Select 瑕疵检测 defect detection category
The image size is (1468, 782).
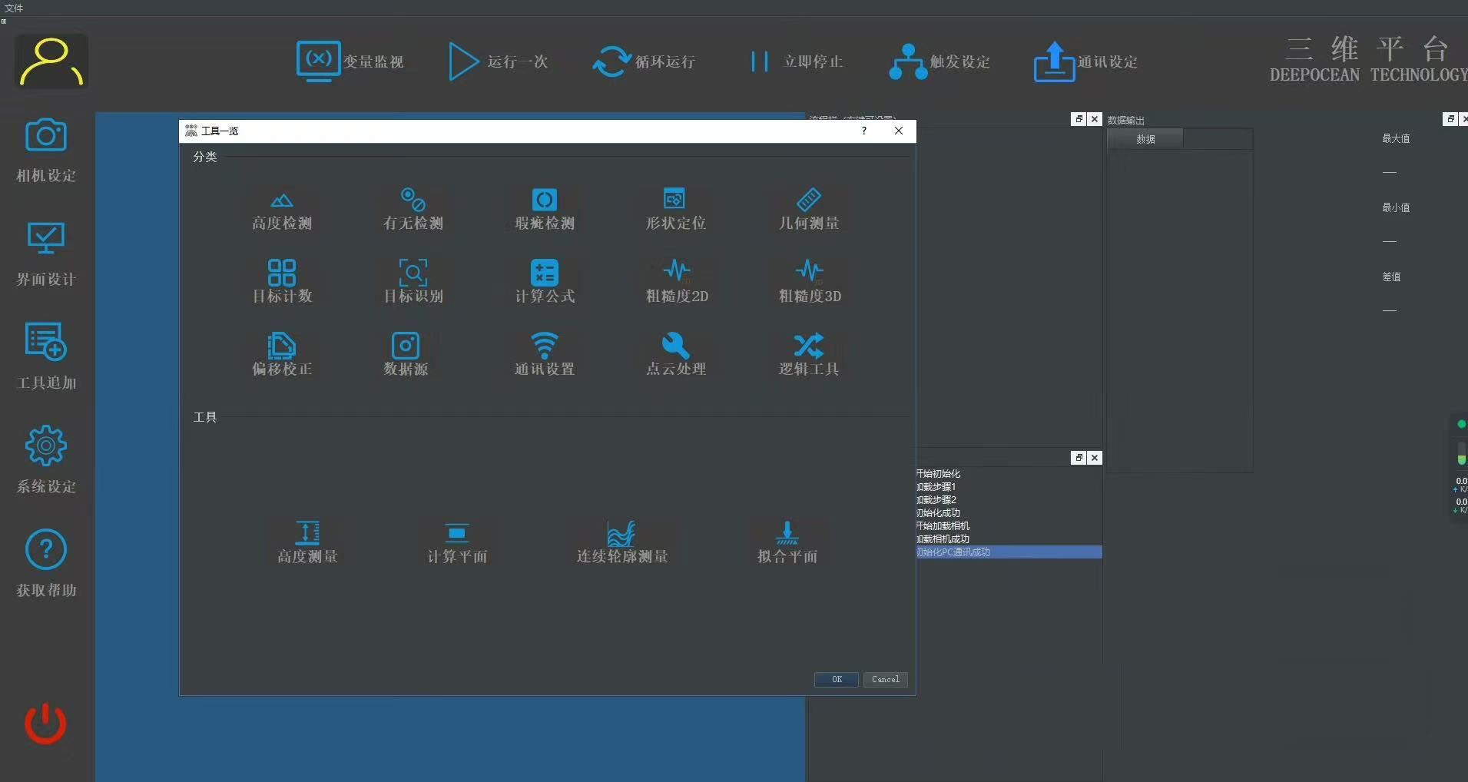(545, 210)
